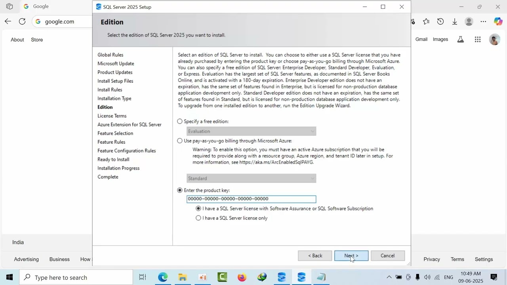Viewport: 507px width, 285px height.
Task: Select Feature Selection step in sidebar
Action: 115,133
